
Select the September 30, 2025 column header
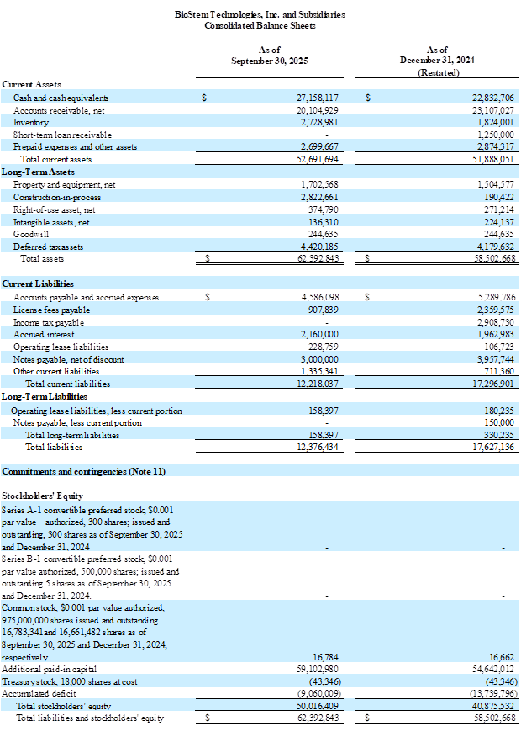271,56
